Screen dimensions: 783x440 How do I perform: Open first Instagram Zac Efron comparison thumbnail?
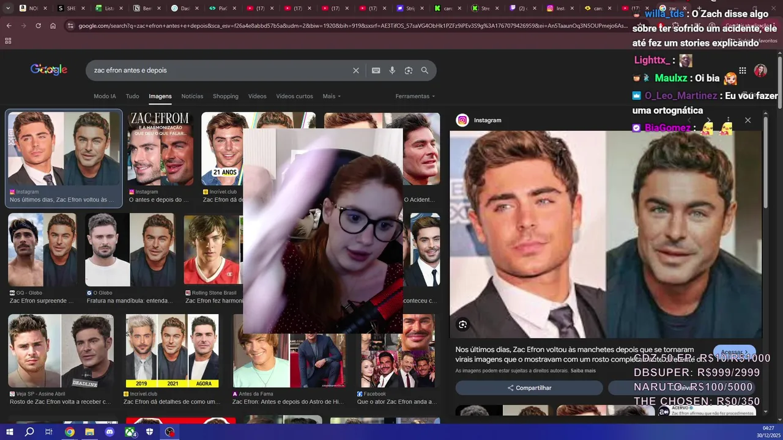[x=64, y=148]
